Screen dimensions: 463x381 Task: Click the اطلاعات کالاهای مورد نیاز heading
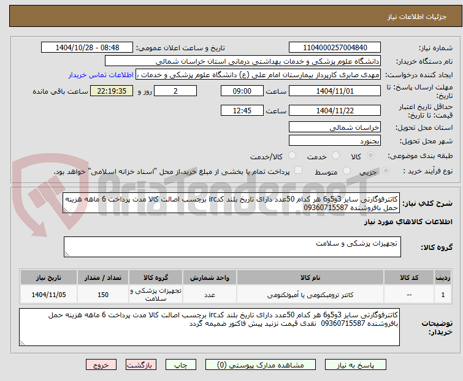pyautogui.click(x=408, y=222)
